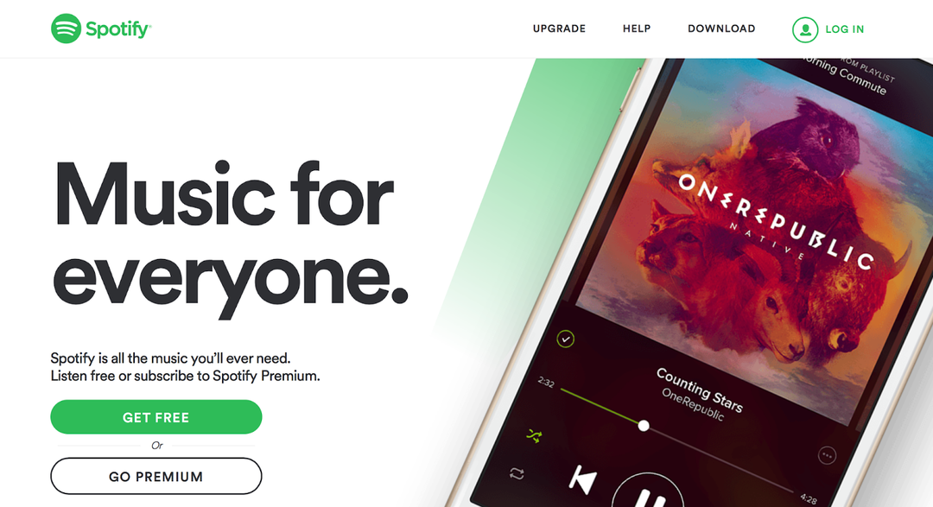933x507 pixels.
Task: Open the DOWNLOAD navigation link
Action: (721, 29)
